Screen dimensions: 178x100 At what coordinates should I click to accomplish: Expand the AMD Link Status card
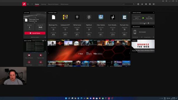154,27
